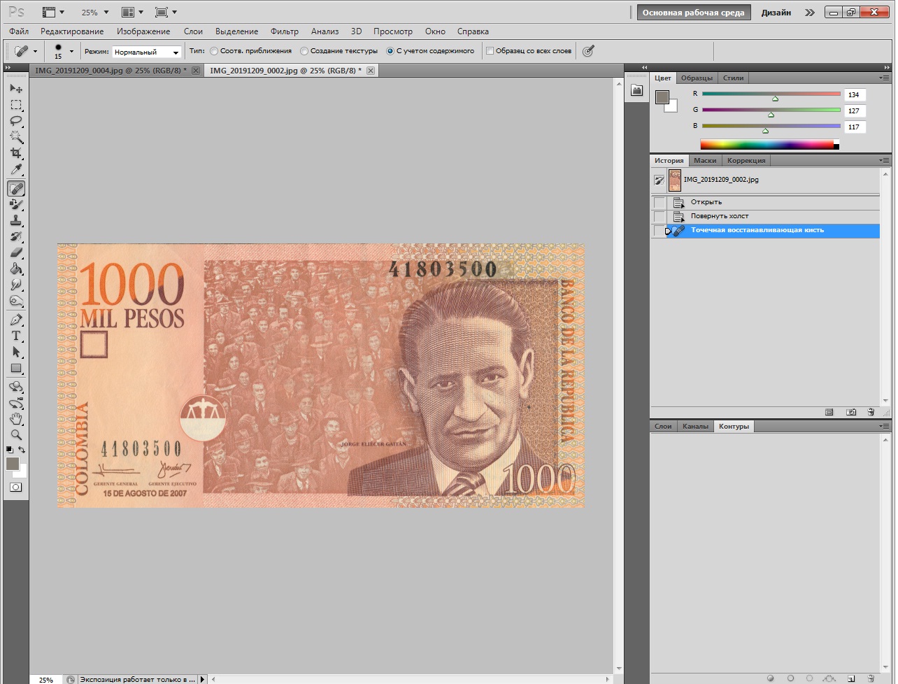This screenshot has height=684, width=898.
Task: Open the brush preset picker dropdown
Action: click(x=71, y=51)
